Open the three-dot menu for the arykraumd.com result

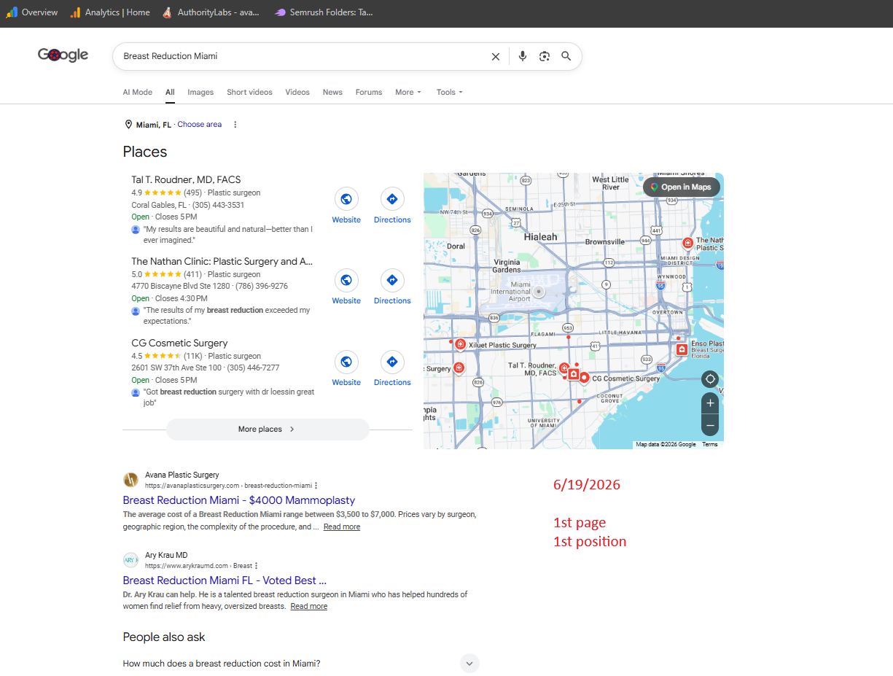point(256,566)
